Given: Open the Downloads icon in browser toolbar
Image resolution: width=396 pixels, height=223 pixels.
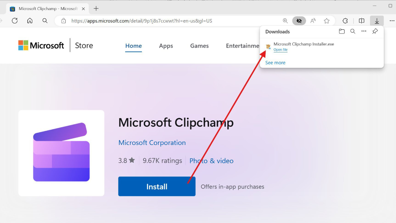Looking at the screenshot, I should (377, 21).
